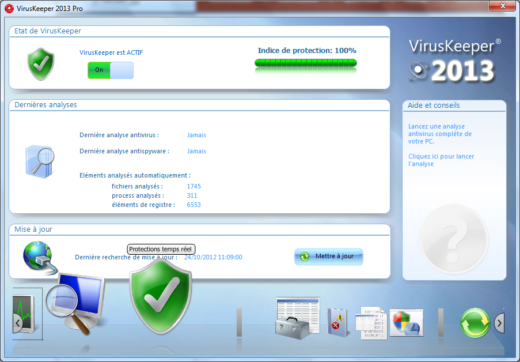
Task: Click the green protection index progress bar
Action: (305, 63)
